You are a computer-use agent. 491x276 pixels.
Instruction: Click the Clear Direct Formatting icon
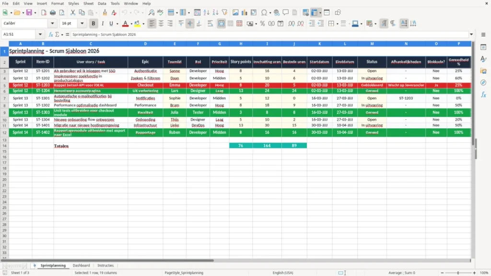[x=114, y=12]
